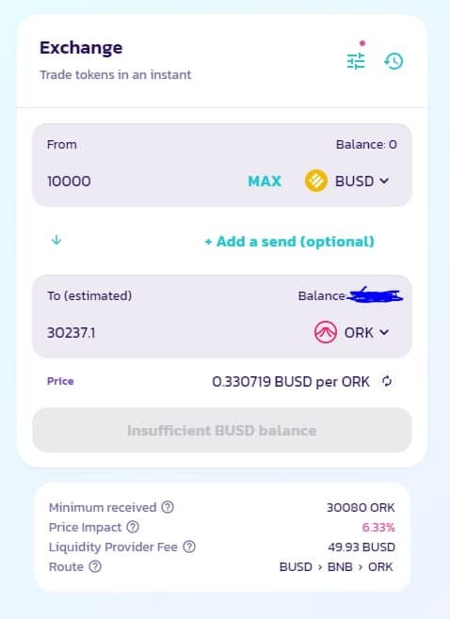Image resolution: width=450 pixels, height=619 pixels.
Task: Click the 0.330719 BUSD per ORK price
Action: tap(291, 382)
